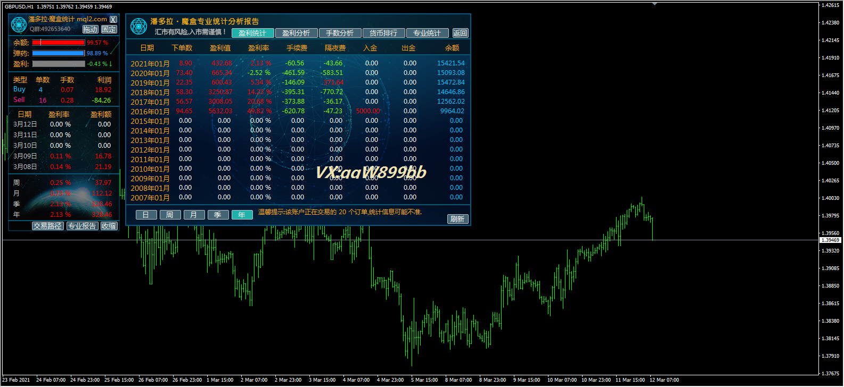Refresh statistics with 刷新 button
The image size is (844, 387).
[457, 219]
